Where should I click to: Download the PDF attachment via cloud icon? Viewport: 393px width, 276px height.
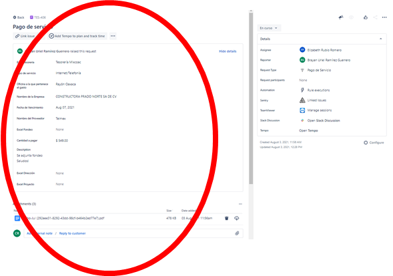(237, 218)
